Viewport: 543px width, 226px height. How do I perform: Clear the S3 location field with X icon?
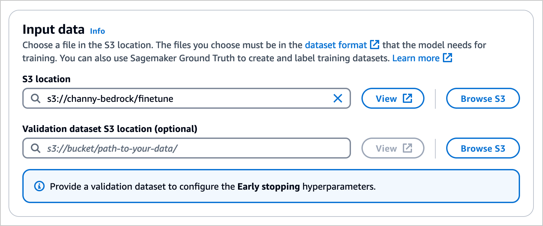[337, 98]
